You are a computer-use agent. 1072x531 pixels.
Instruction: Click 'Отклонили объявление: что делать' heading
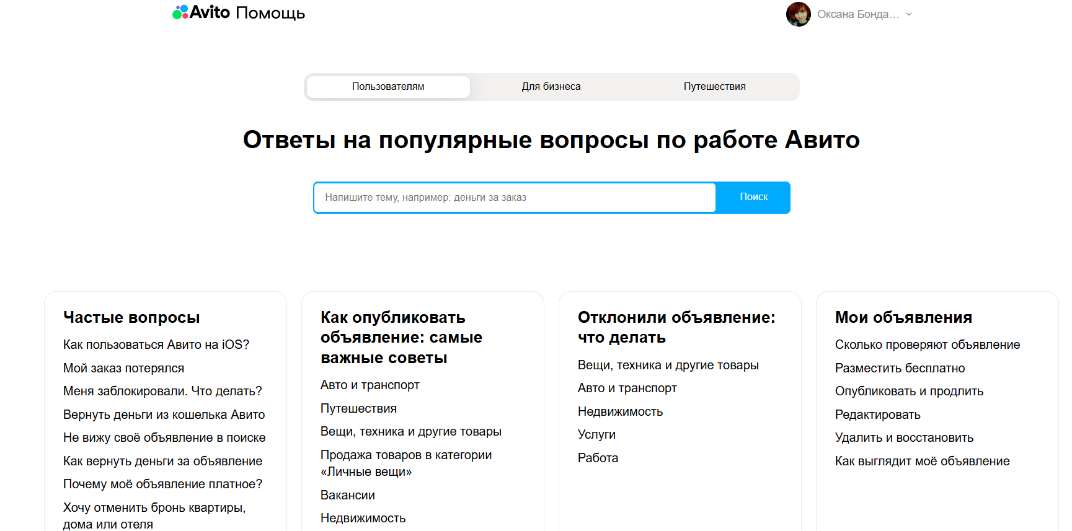(676, 327)
